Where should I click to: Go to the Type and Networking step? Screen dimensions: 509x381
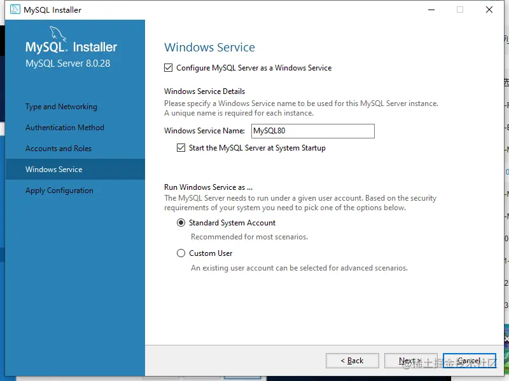61,107
